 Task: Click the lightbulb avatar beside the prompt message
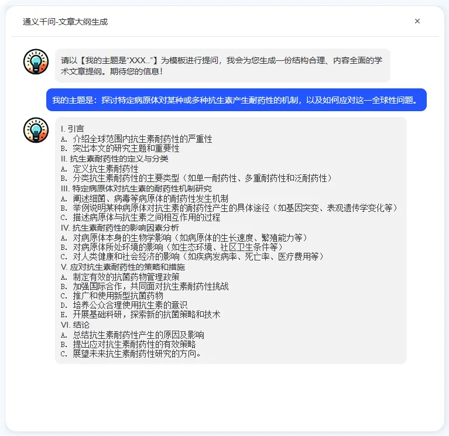[x=36, y=61]
